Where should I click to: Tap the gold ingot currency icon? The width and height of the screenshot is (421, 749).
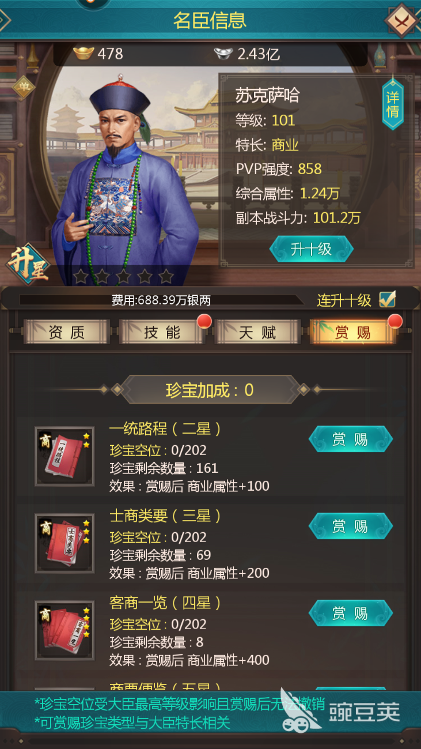point(84,54)
